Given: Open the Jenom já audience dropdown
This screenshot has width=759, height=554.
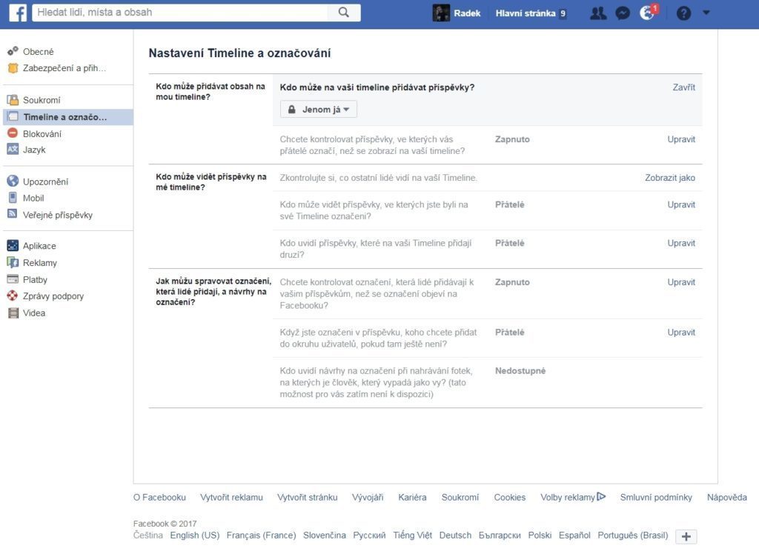Looking at the screenshot, I should click(319, 110).
